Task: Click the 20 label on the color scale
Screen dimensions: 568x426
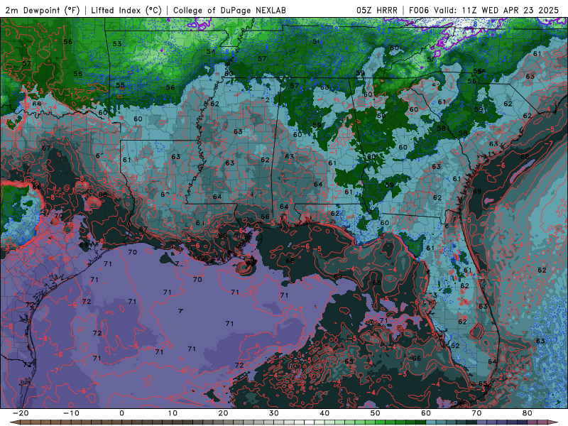Action: pos(223,413)
